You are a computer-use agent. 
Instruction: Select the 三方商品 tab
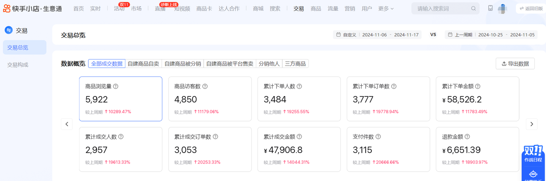point(295,64)
